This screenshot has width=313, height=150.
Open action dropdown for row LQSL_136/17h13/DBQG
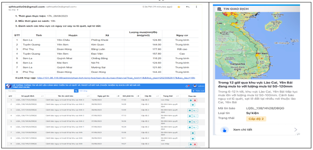(195, 116)
